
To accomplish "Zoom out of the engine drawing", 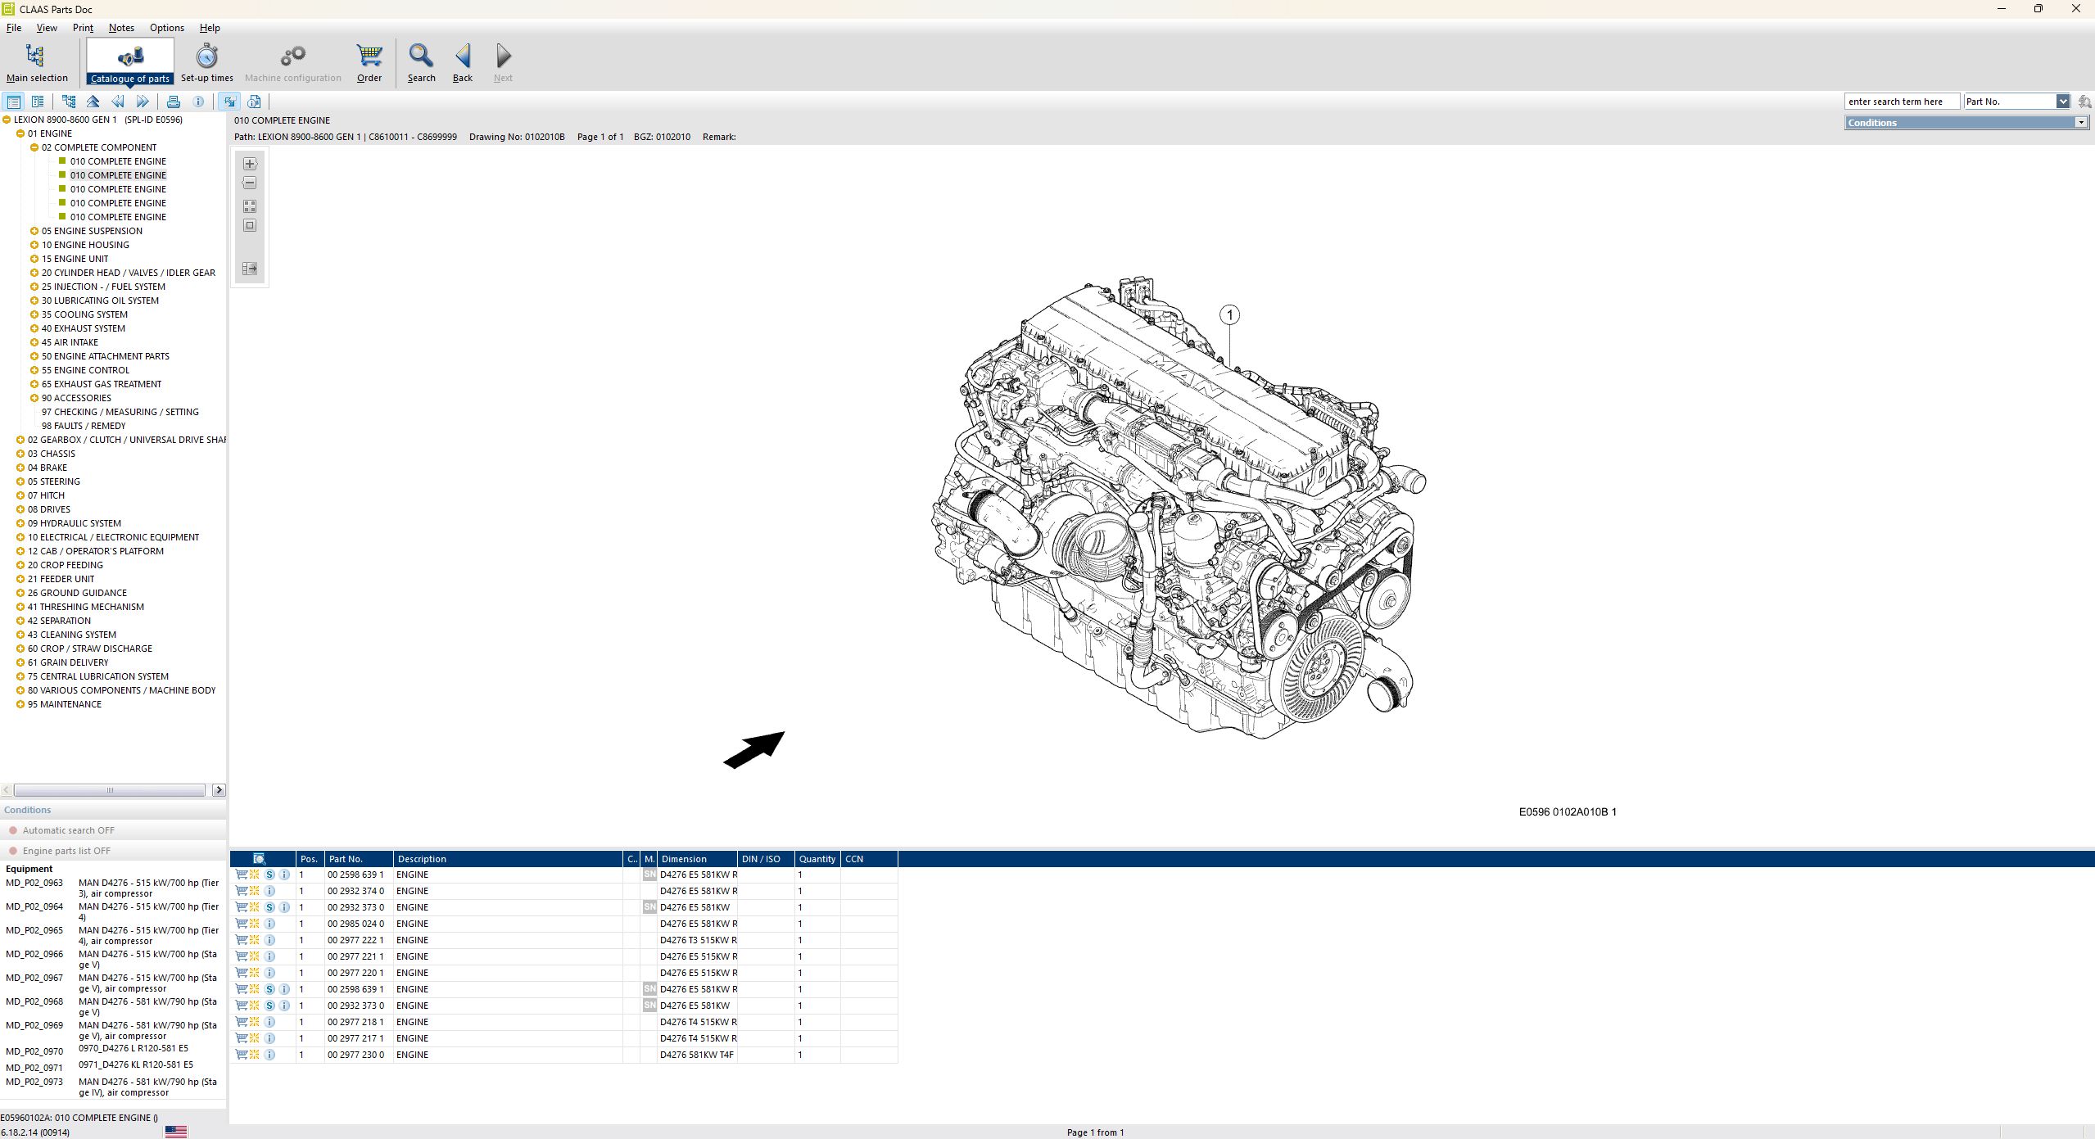I will tap(250, 183).
